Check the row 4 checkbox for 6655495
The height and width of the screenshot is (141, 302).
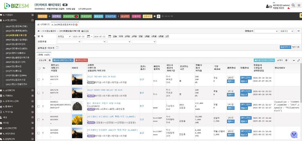(x=39, y=119)
